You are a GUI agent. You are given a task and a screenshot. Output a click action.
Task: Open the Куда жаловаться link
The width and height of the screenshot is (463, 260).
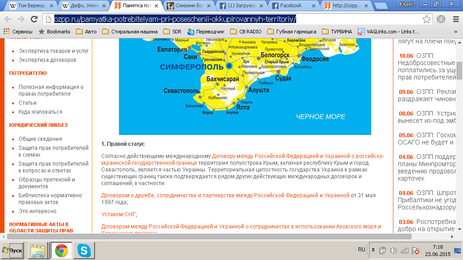click(x=40, y=112)
